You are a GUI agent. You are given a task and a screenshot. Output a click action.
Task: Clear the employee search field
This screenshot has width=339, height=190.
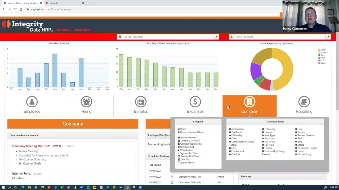328,37
